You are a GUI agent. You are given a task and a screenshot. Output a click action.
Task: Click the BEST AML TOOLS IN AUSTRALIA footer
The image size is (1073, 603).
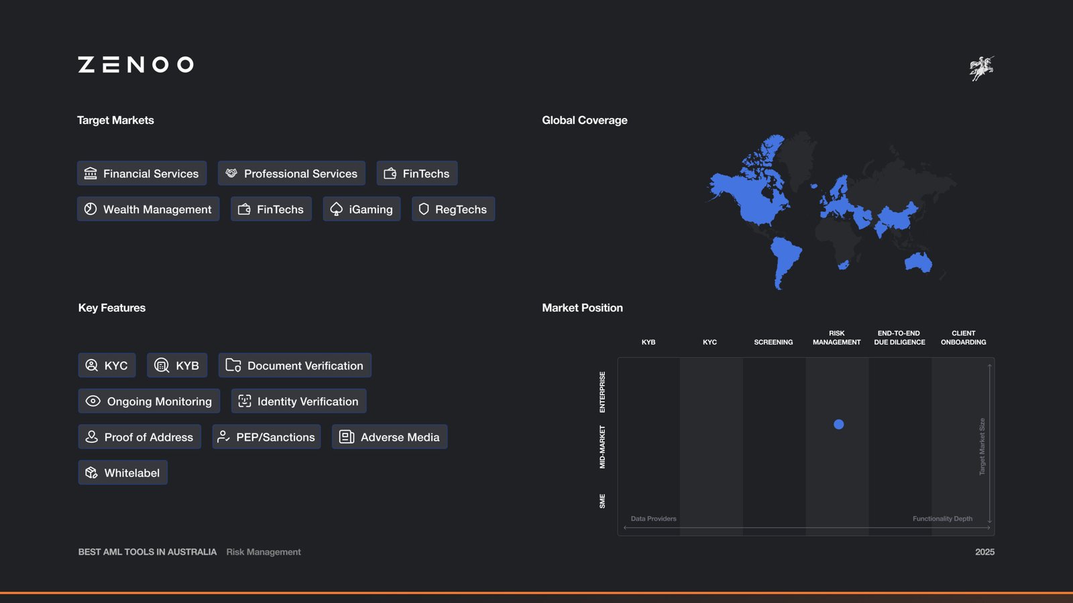pyautogui.click(x=148, y=552)
